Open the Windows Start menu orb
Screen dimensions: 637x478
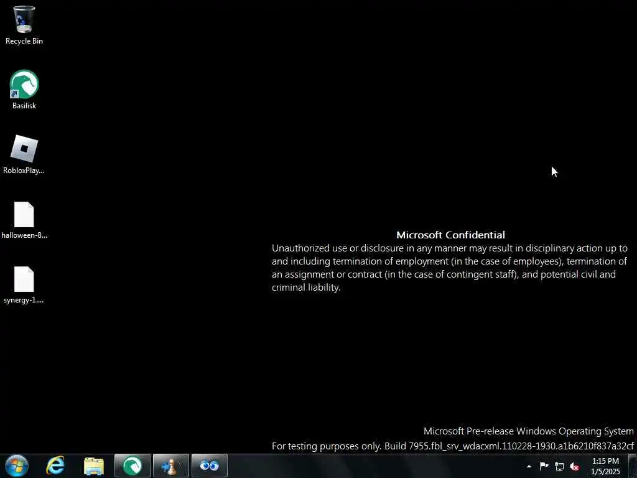[17, 466]
